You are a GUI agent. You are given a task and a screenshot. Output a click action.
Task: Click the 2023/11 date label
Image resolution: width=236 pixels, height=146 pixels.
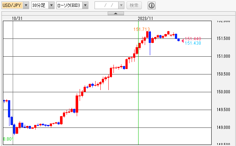click(145, 19)
